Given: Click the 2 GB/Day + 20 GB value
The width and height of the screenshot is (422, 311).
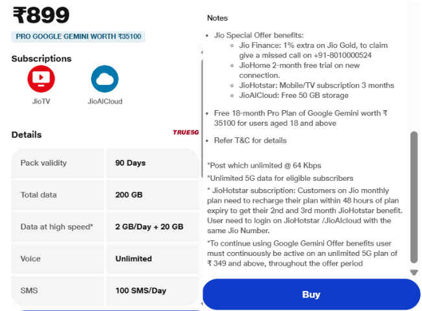Looking at the screenshot, I should (149, 227).
